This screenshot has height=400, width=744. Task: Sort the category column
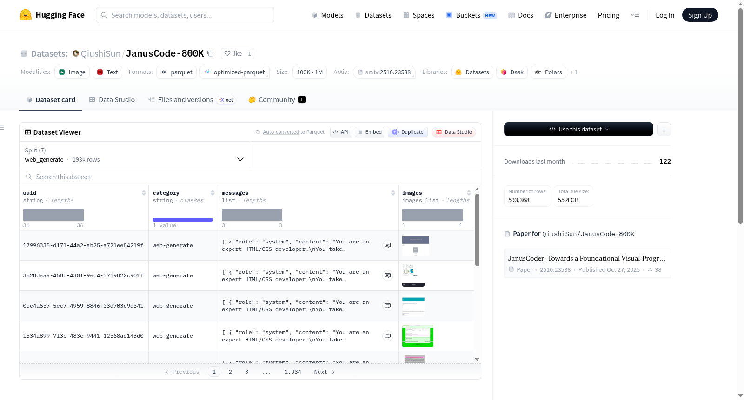tap(213, 193)
